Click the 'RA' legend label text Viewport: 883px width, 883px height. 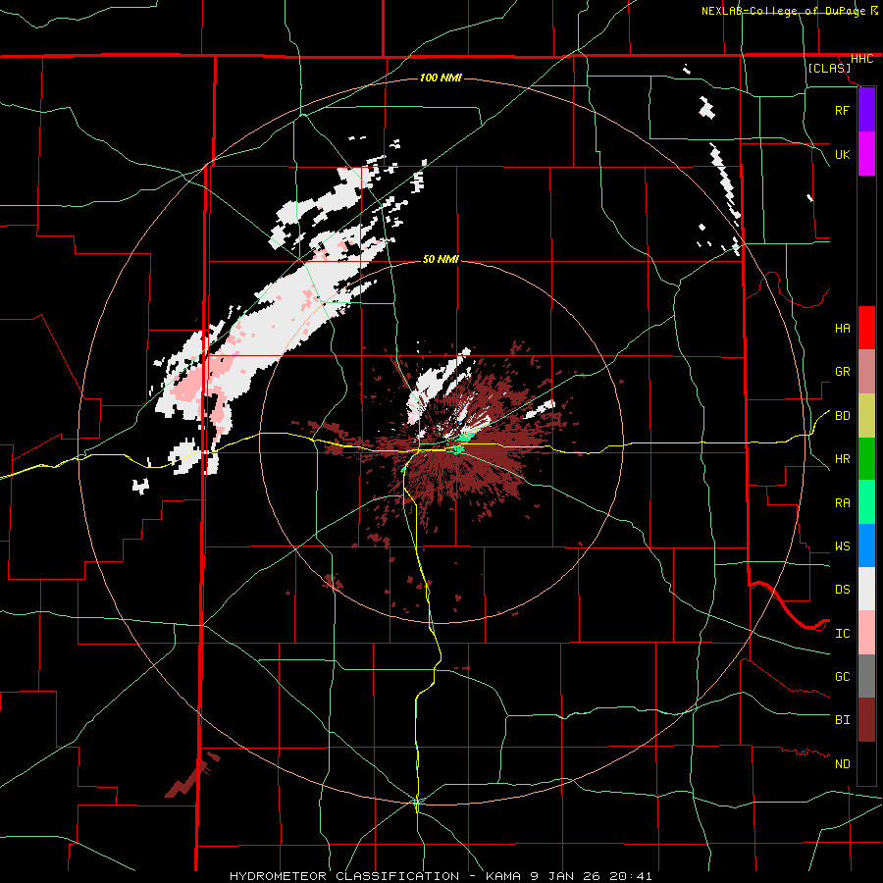click(842, 502)
